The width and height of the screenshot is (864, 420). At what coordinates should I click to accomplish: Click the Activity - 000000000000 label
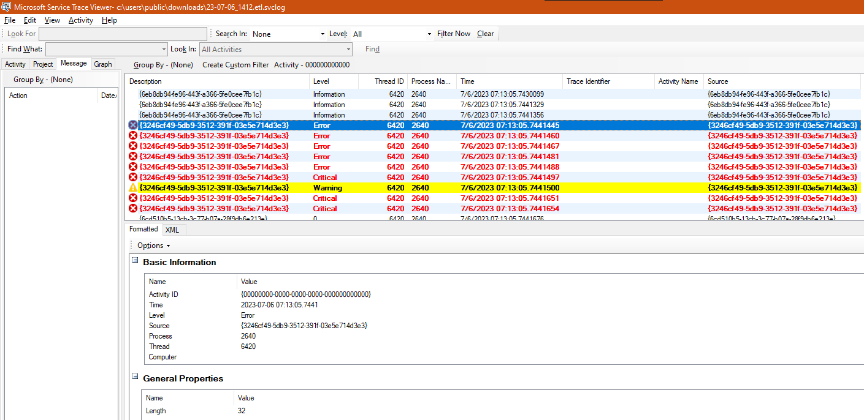tap(312, 65)
